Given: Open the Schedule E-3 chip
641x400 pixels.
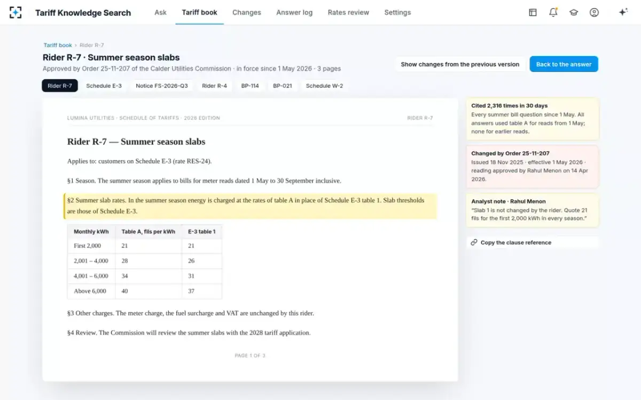Looking at the screenshot, I should click(x=104, y=85).
